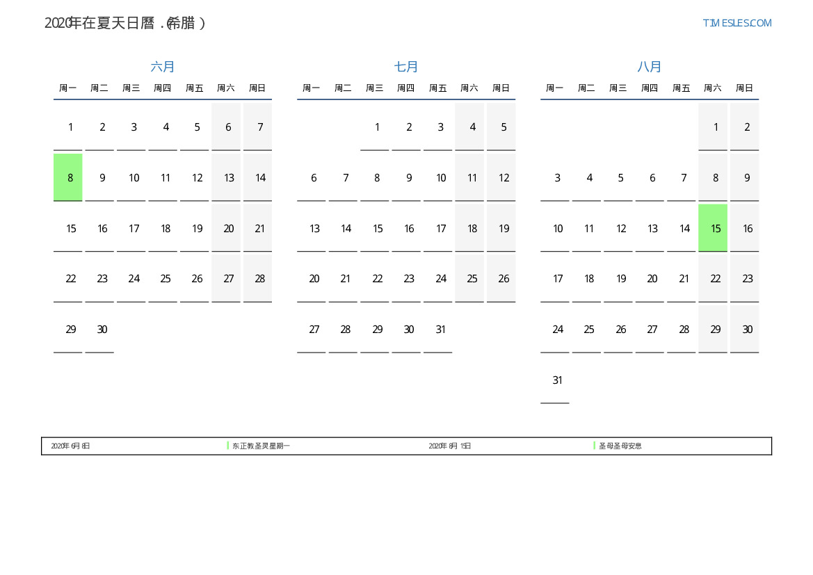
Task: Select August 7 in the 八月 calendar
Action: pos(682,177)
